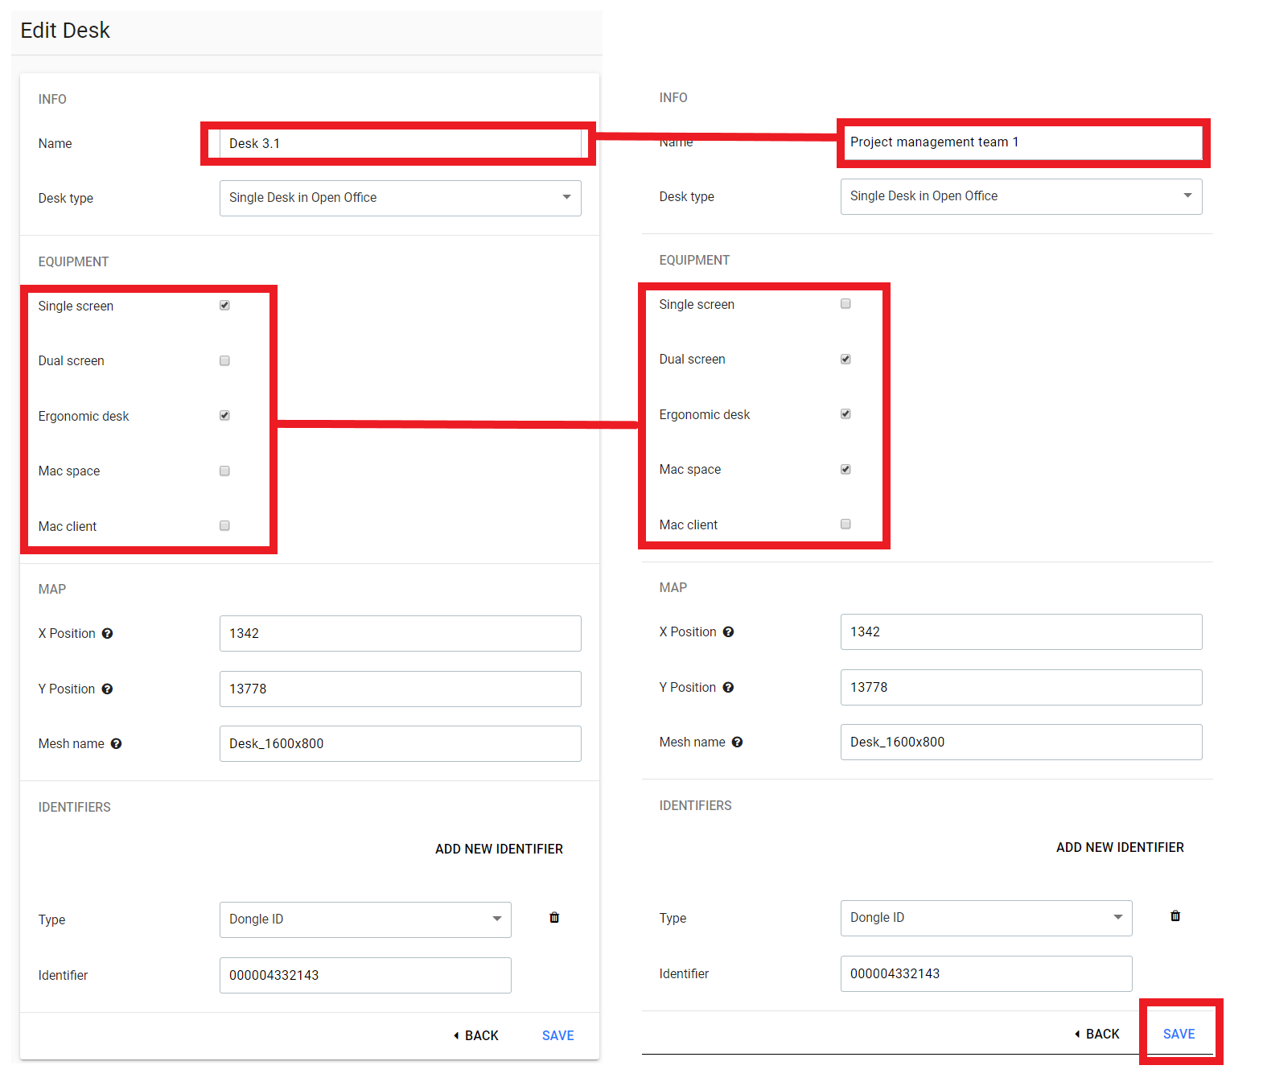Uncheck Ergonomic desk in the Desk 3.1 form
Viewport: 1263px width, 1086px height.
click(x=224, y=416)
